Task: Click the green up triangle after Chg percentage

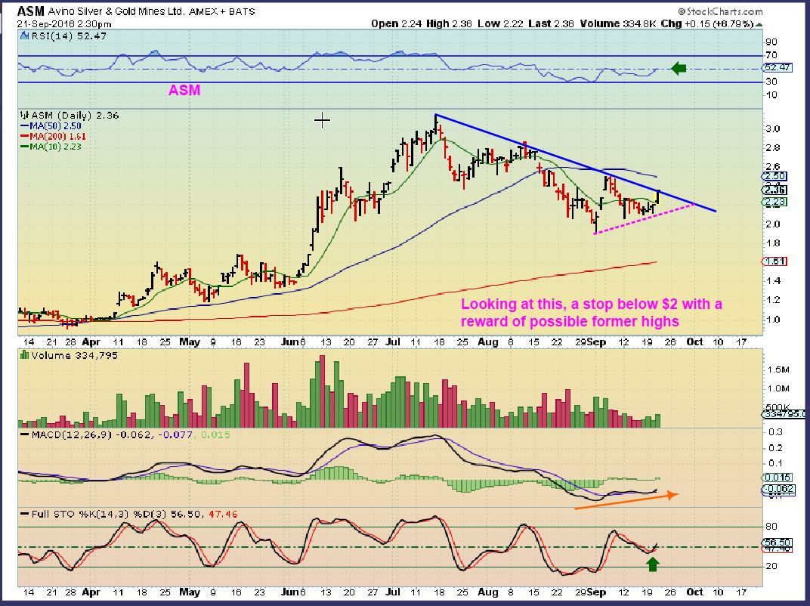Action: tap(759, 23)
